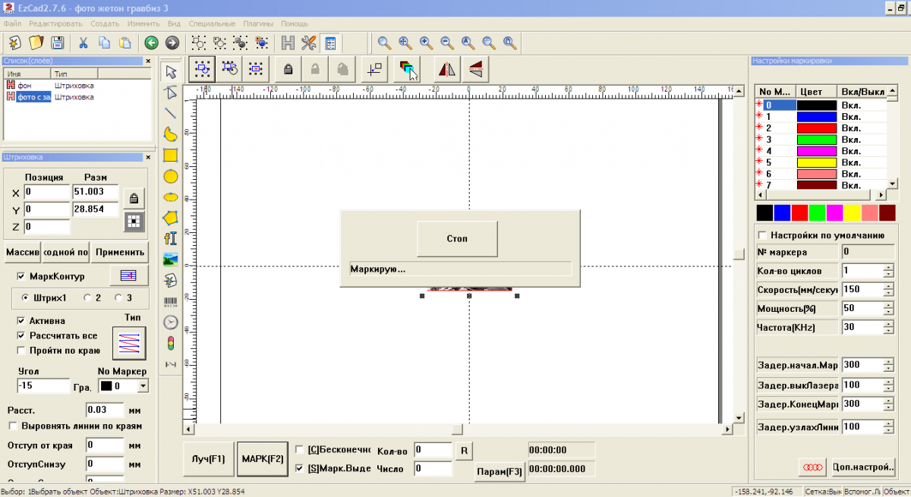Enable Настройки по умолчанию checkbox
This screenshot has height=497, width=911.
[x=763, y=235]
